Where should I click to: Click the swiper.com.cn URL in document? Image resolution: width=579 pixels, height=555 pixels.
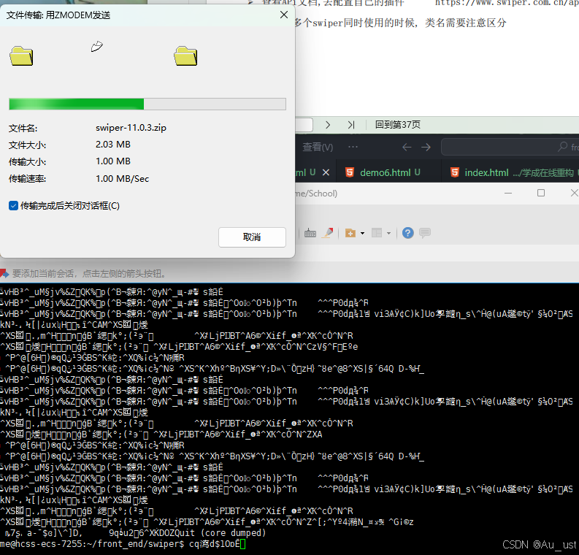click(507, 3)
